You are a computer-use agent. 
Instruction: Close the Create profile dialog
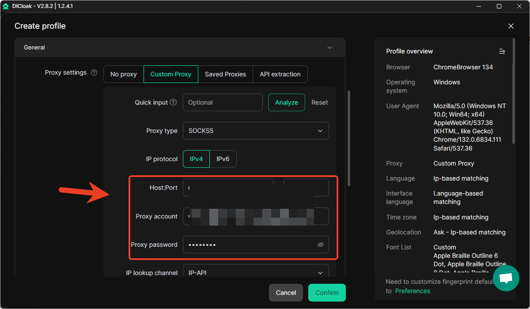(511, 26)
